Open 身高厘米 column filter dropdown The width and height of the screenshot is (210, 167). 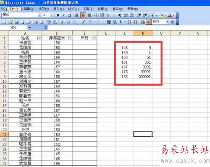70,38
